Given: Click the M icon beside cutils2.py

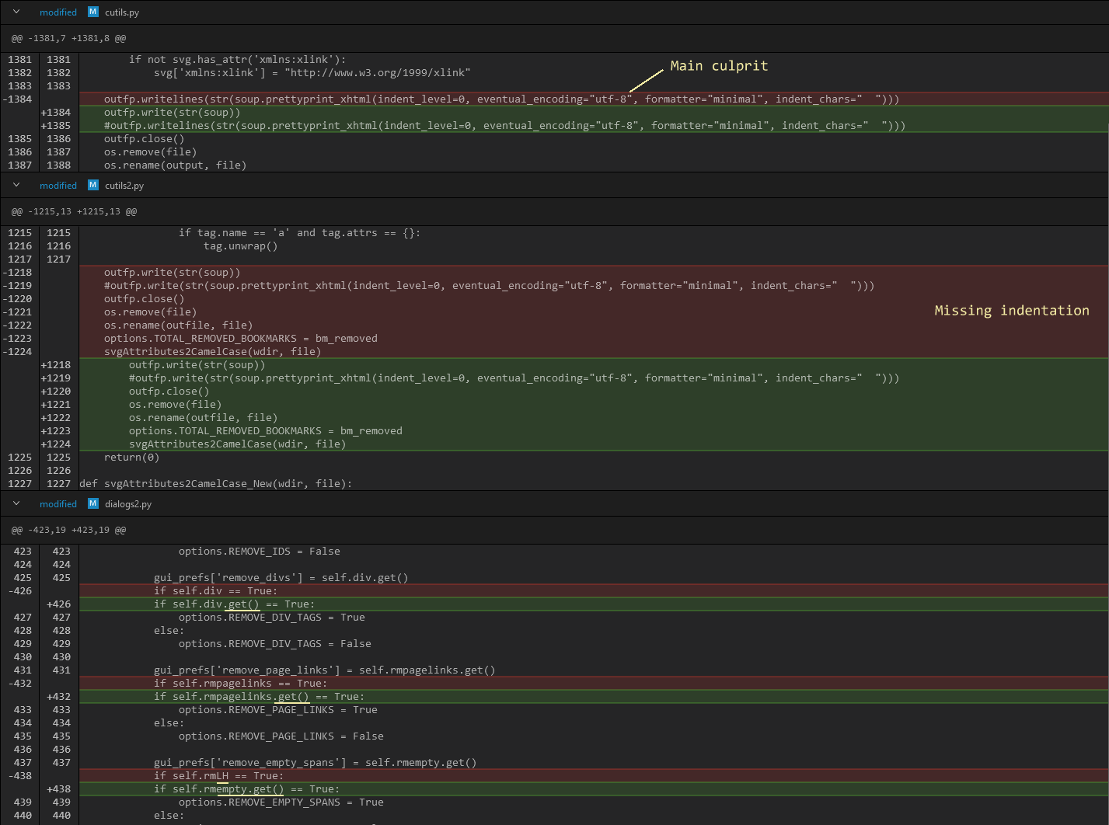Looking at the screenshot, I should (93, 185).
